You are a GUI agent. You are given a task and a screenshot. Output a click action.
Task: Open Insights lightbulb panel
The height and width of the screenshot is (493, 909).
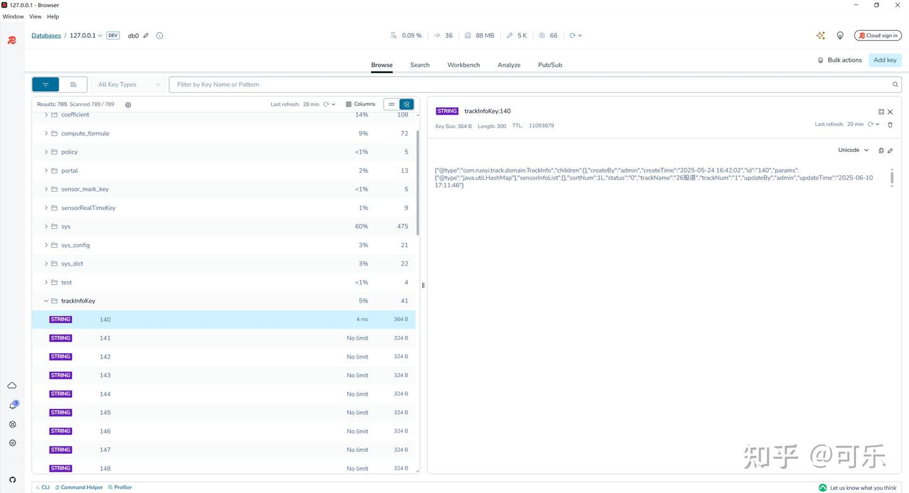840,36
